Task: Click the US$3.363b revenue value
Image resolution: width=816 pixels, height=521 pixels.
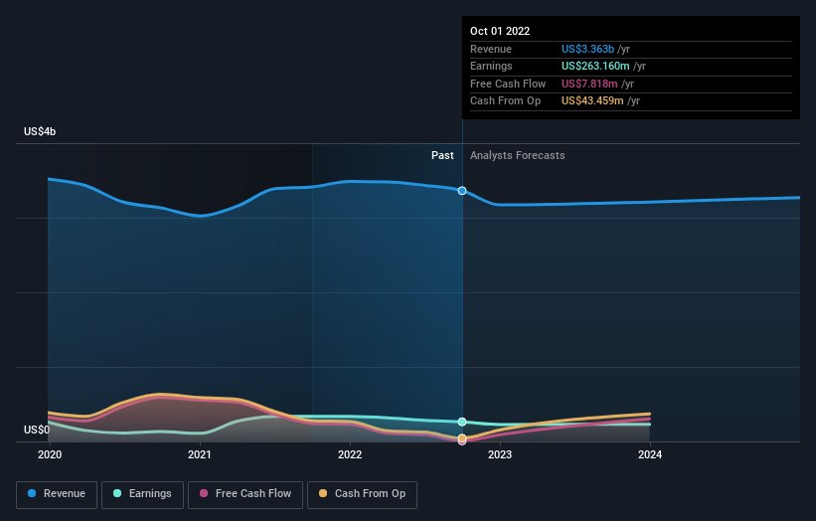Action: (x=587, y=49)
